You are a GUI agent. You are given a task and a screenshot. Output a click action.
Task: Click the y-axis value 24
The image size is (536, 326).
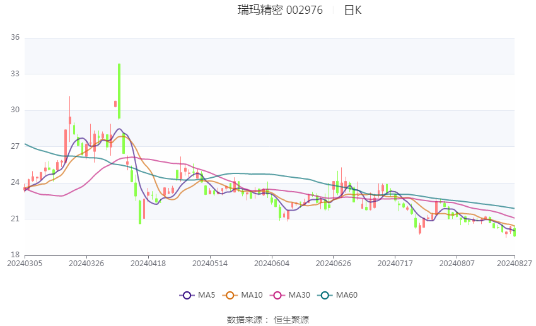point(15,182)
